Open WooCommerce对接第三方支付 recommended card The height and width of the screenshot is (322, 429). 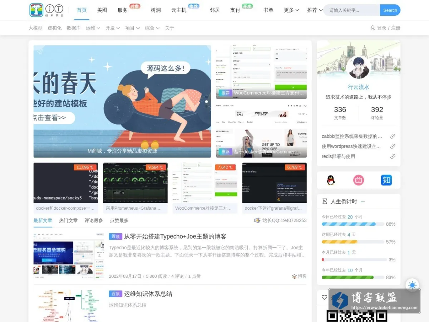tap(261, 72)
